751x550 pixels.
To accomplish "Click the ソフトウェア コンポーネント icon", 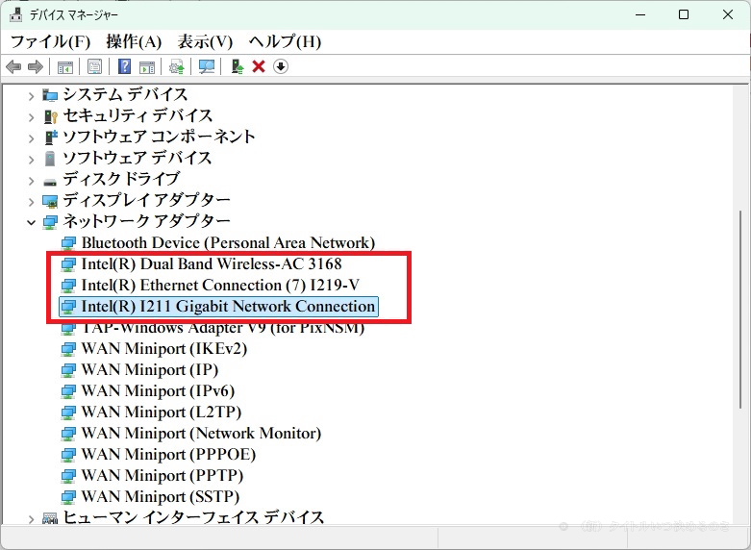I will [50, 137].
